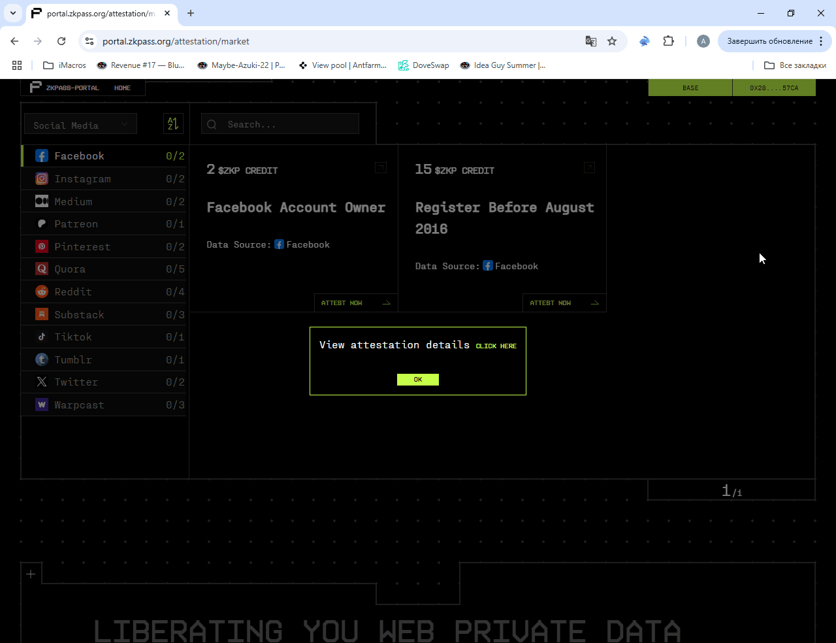This screenshot has width=836, height=643.
Task: Select Patreon in the source list
Action: coord(104,224)
